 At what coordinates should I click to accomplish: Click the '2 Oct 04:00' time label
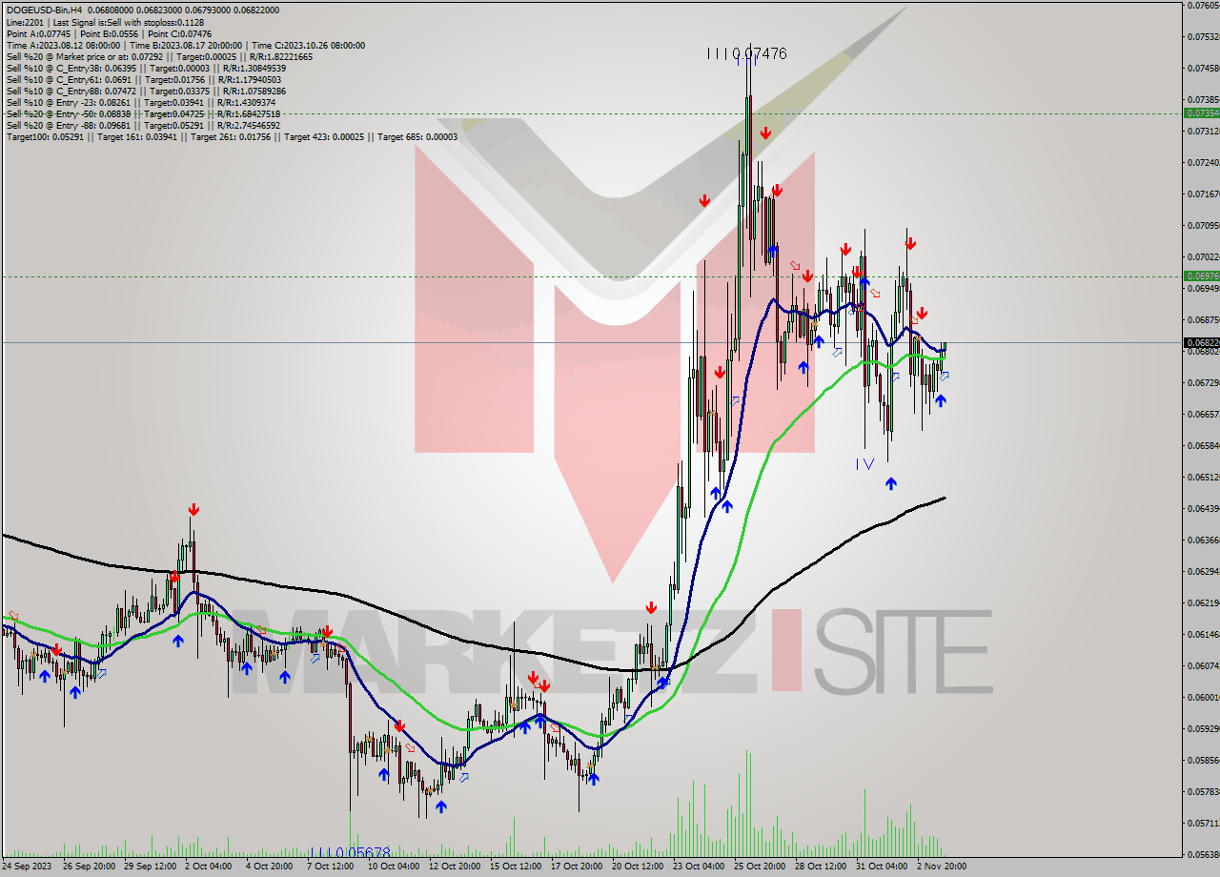pyautogui.click(x=208, y=867)
